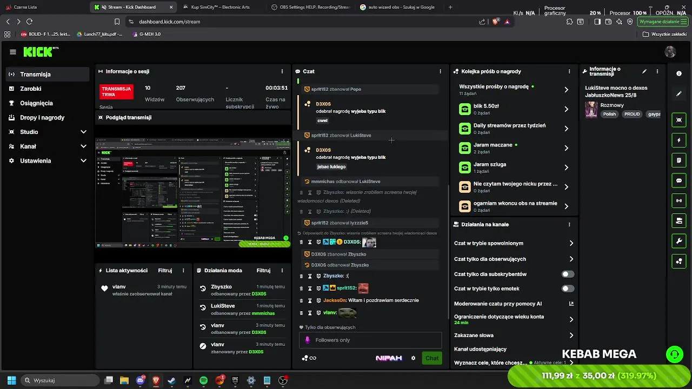Open Steam from the taskbar
692x389 pixels.
[172, 380]
